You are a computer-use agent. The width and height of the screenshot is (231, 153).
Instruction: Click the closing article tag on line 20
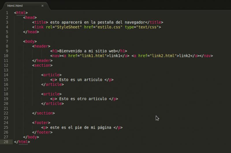click(x=53, y=104)
